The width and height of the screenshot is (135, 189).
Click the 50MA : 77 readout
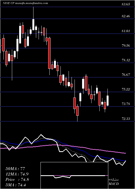point(15,169)
